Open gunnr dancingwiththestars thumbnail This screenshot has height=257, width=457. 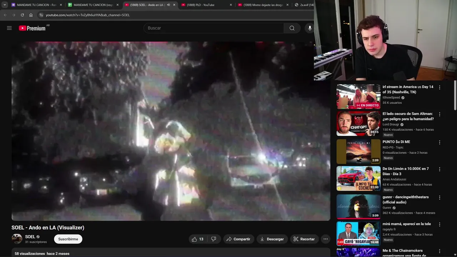tap(358, 206)
